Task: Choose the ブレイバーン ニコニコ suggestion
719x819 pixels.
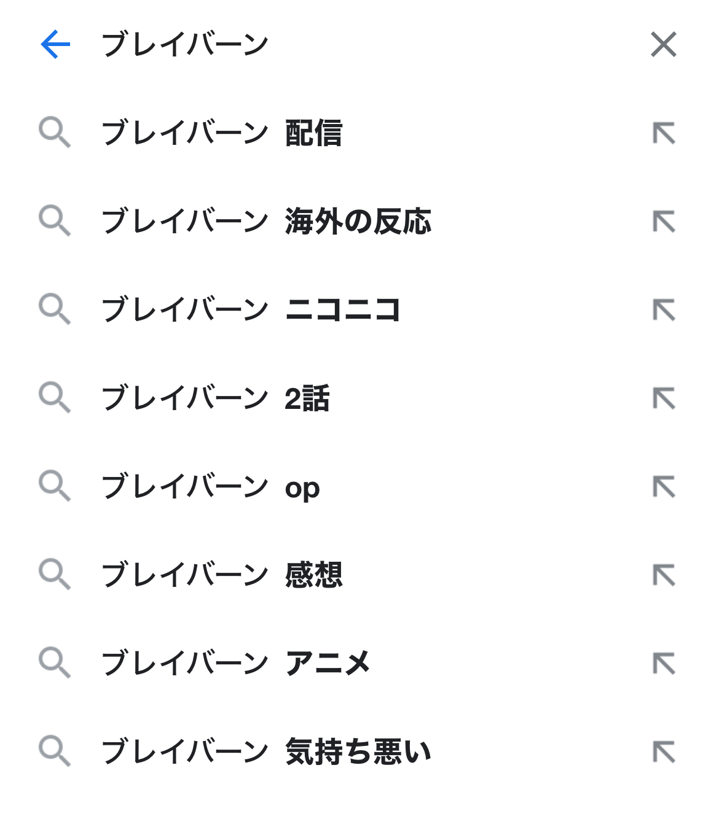Action: (251, 310)
